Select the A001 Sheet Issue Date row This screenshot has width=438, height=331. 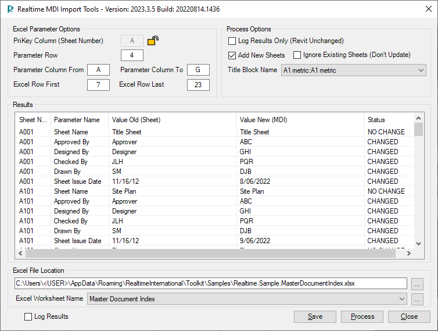(x=214, y=181)
